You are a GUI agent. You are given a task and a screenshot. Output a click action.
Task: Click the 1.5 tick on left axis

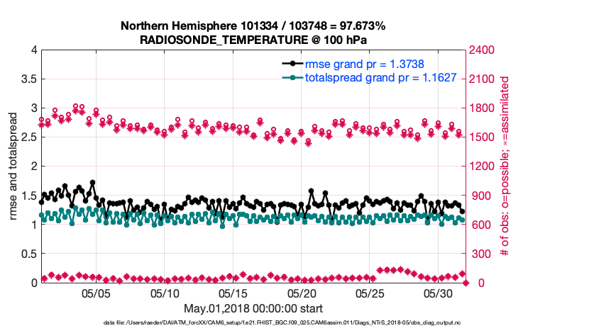pyautogui.click(x=28, y=196)
